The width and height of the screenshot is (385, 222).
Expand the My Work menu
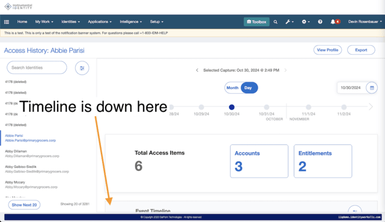(x=44, y=22)
